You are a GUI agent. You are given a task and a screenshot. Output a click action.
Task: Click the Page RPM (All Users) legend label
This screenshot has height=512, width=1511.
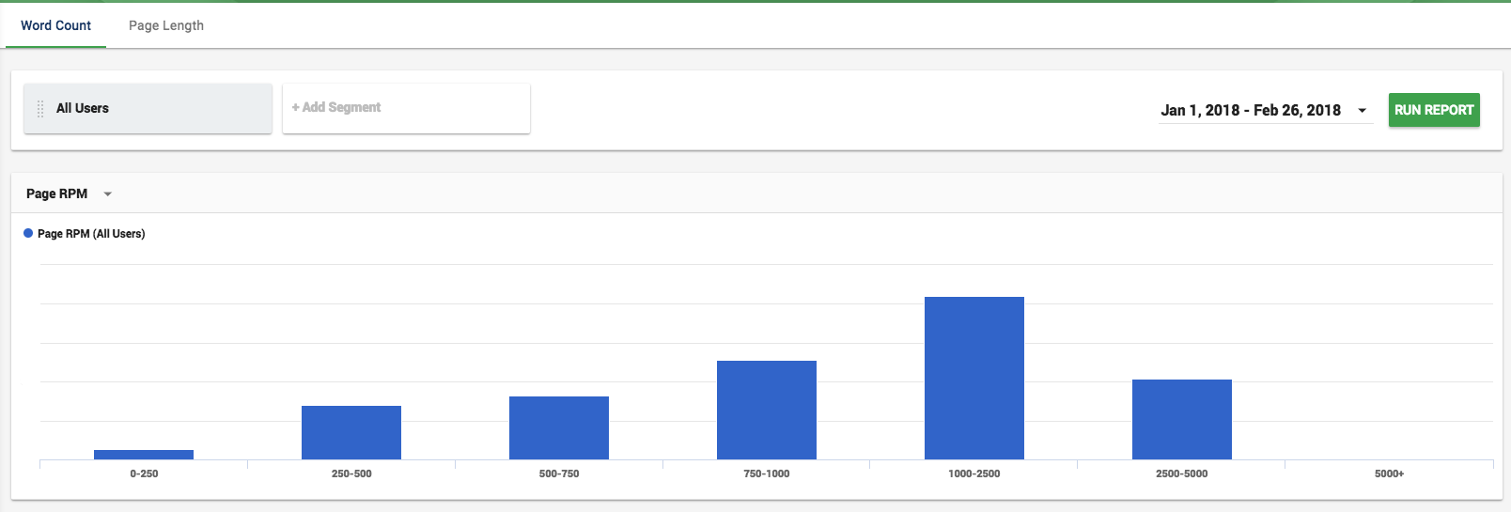(91, 234)
